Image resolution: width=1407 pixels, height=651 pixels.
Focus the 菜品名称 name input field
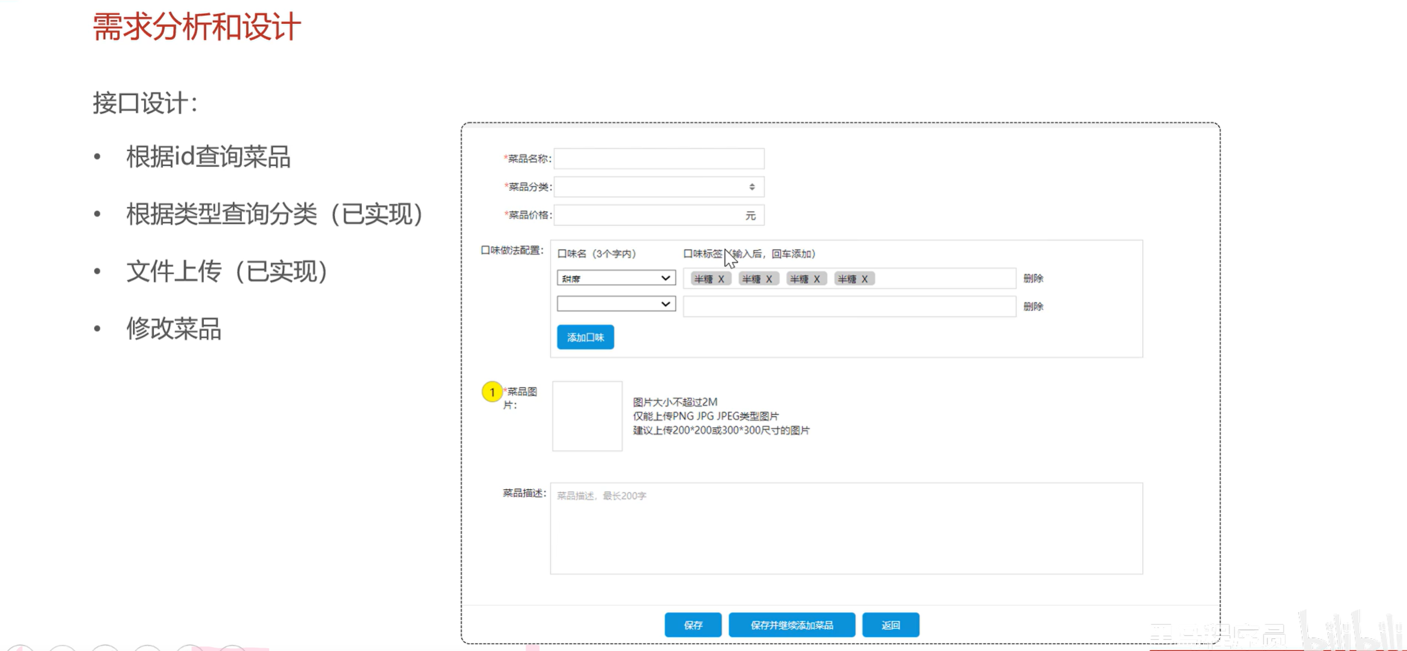(659, 159)
